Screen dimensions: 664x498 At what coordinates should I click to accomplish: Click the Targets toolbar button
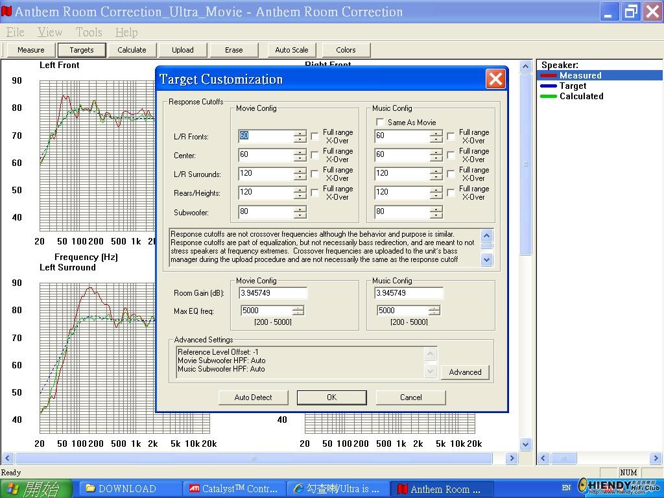81,50
